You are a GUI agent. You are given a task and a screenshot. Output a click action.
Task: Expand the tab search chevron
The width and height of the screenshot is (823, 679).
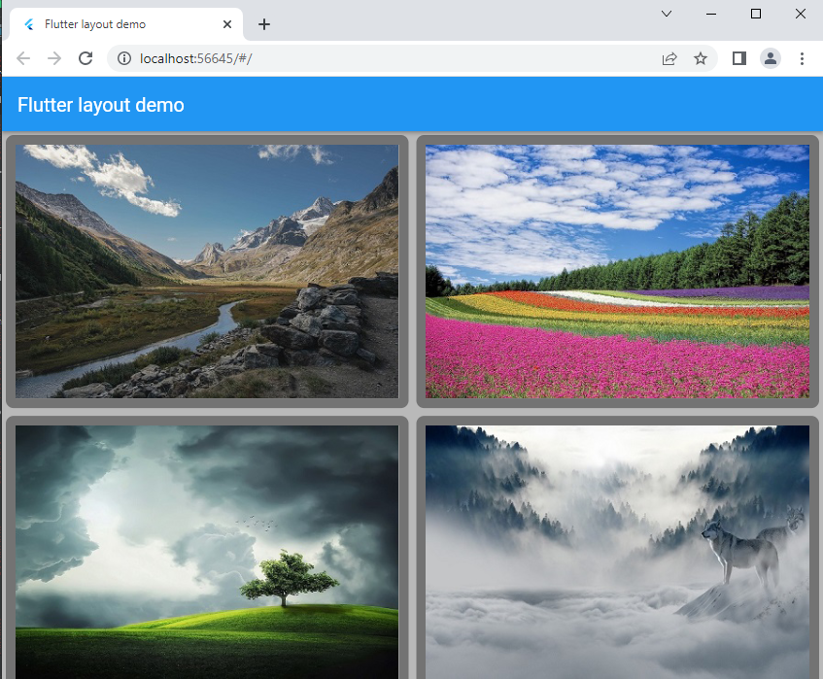(667, 14)
